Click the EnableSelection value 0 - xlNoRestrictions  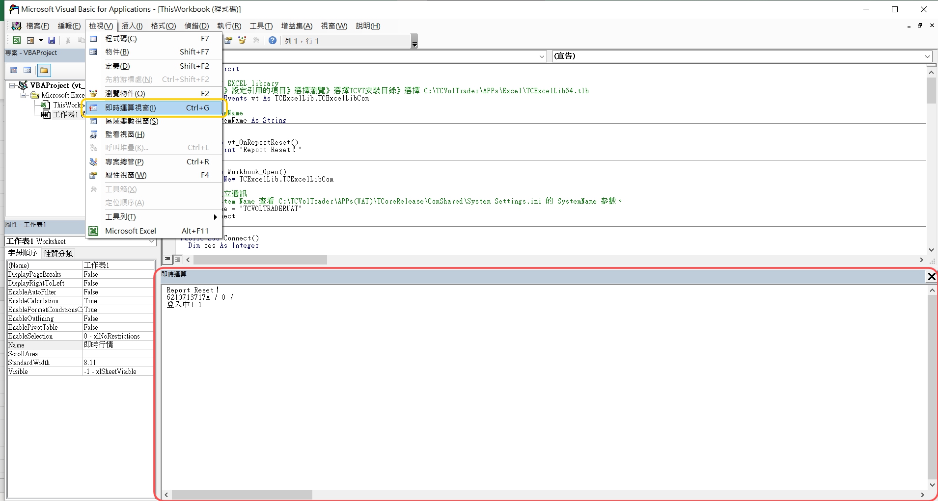(x=118, y=336)
